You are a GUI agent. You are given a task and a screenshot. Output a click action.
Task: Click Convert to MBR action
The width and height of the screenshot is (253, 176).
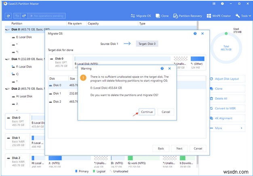pos(227,108)
